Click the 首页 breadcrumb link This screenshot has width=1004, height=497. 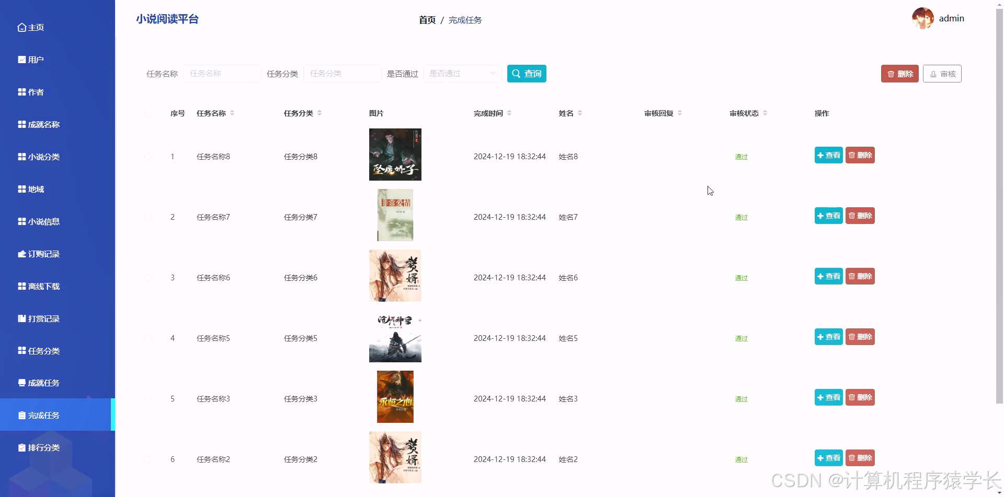point(427,20)
